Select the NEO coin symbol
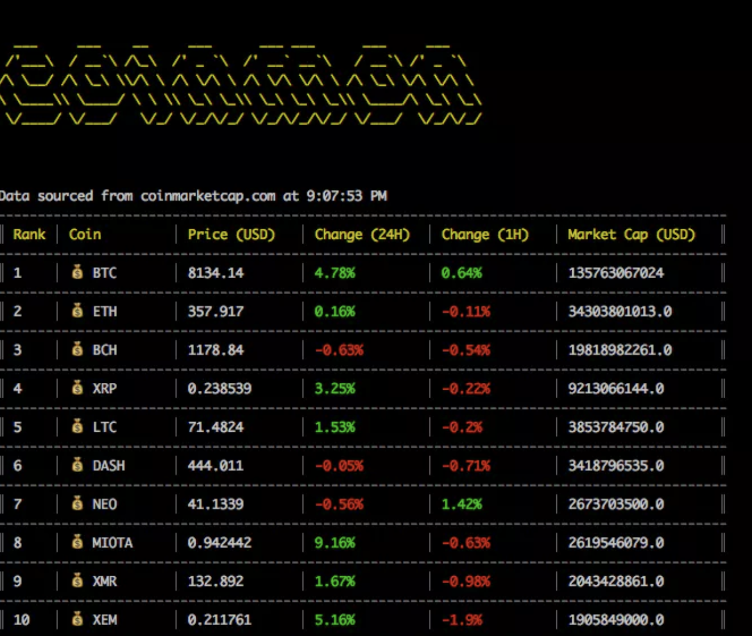The width and height of the screenshot is (752, 636). (105, 504)
